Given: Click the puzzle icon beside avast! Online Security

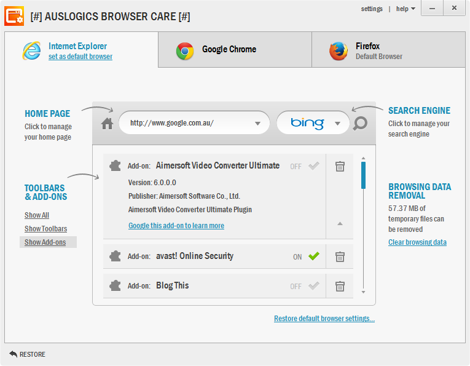Looking at the screenshot, I should 115,256.
